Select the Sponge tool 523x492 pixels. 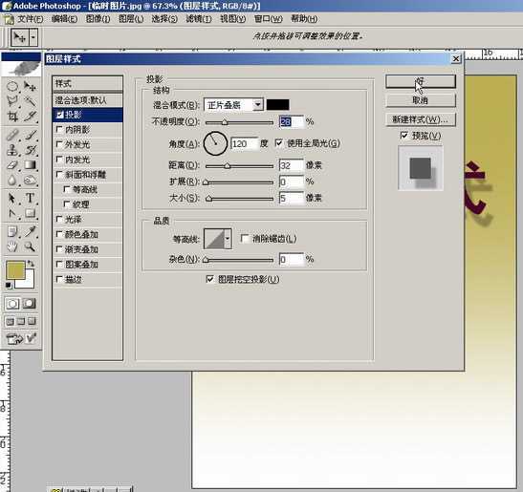30,180
